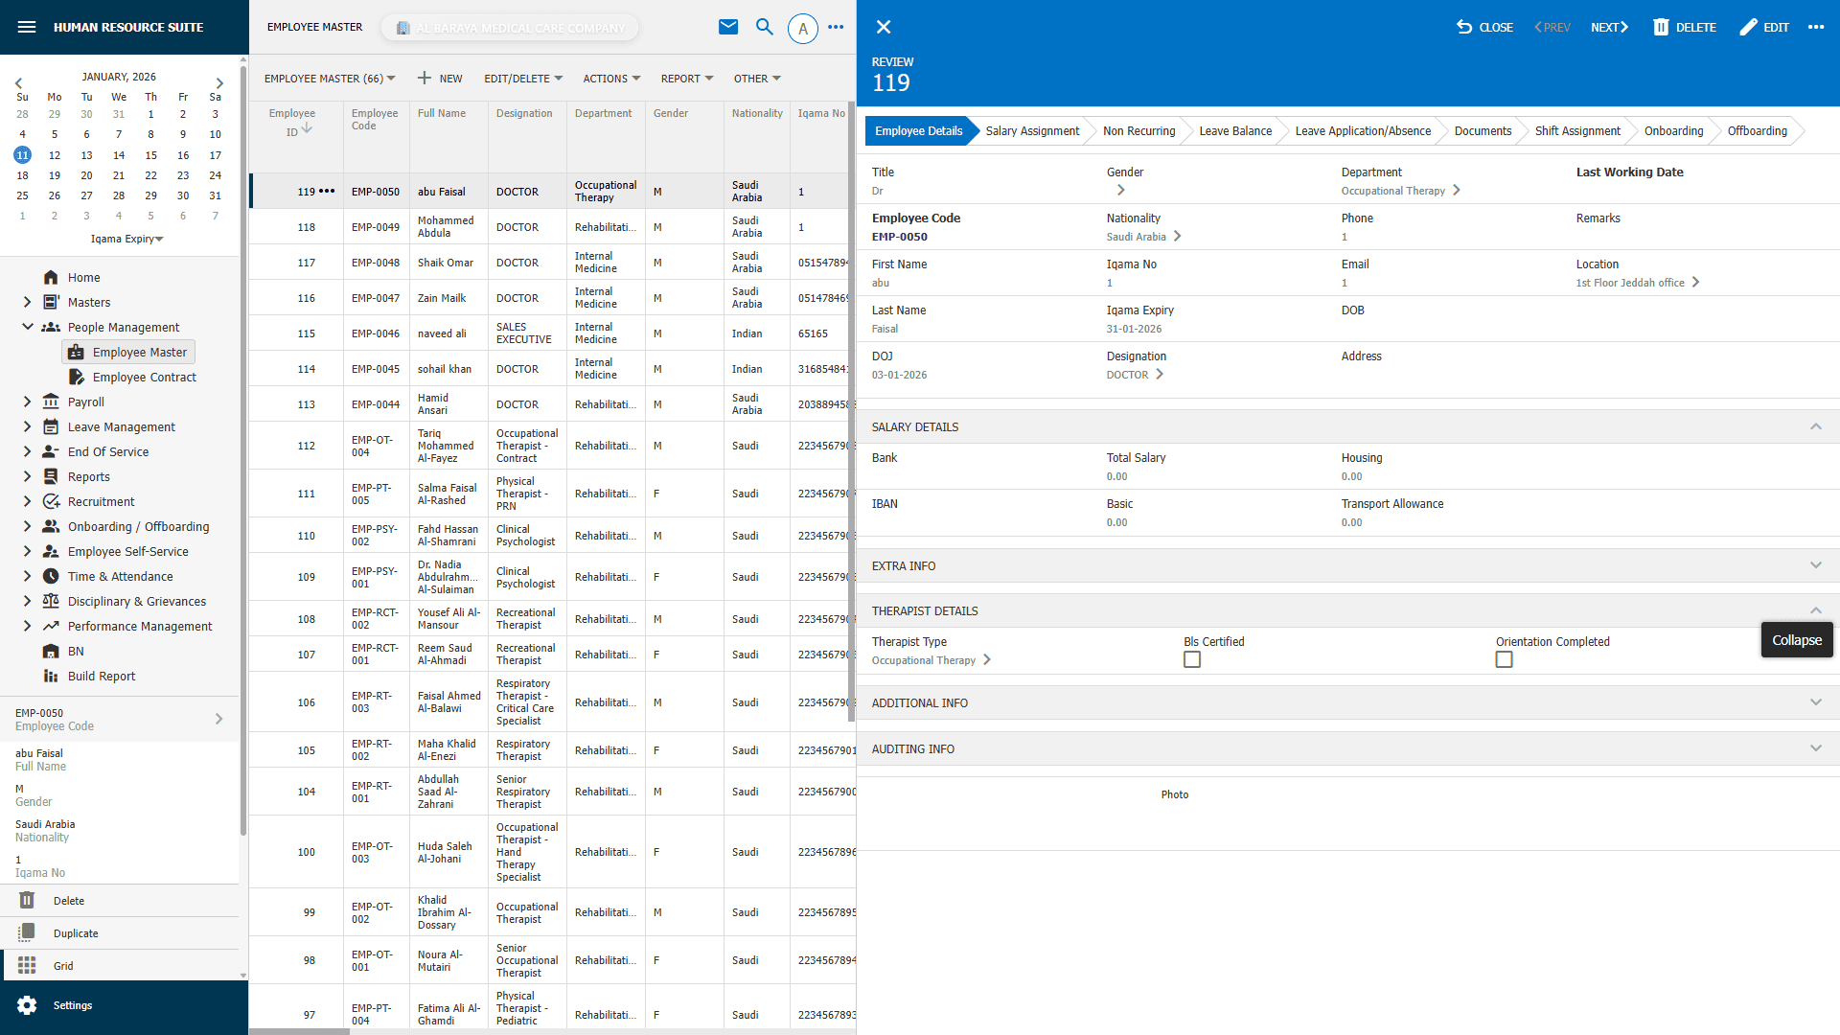Select the Grid icon in bottom sidebar
The height and width of the screenshot is (1035, 1840).
(28, 965)
